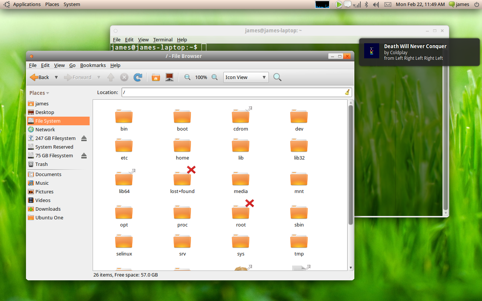Select the home folder icon
Image resolution: width=482 pixels, height=301 pixels.
click(x=182, y=145)
